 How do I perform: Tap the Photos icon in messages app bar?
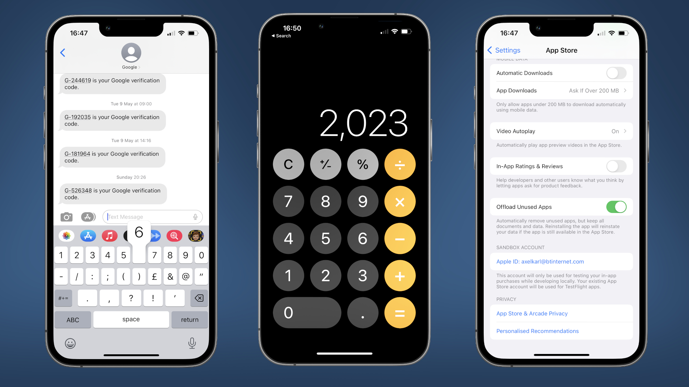[x=67, y=235]
